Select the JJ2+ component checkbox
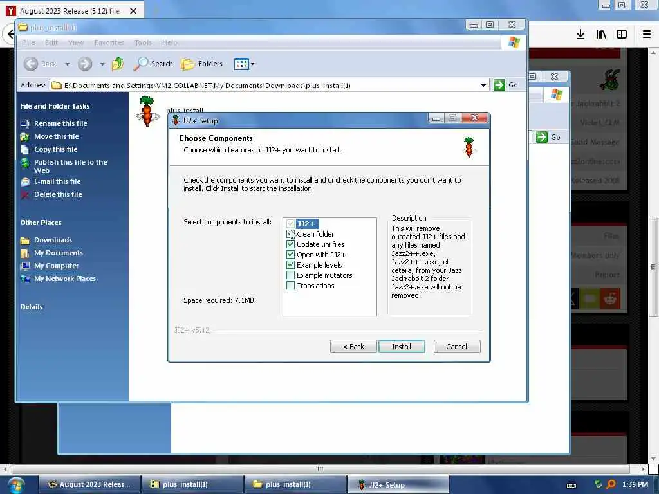Image resolution: width=659 pixels, height=494 pixels. tap(290, 223)
